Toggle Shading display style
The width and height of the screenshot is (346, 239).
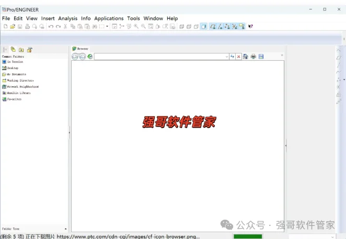click(x=203, y=27)
